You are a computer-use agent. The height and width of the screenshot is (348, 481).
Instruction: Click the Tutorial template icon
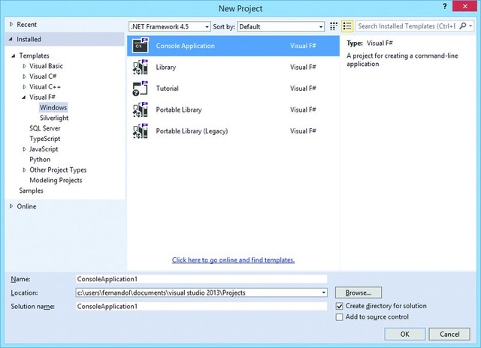click(x=141, y=88)
